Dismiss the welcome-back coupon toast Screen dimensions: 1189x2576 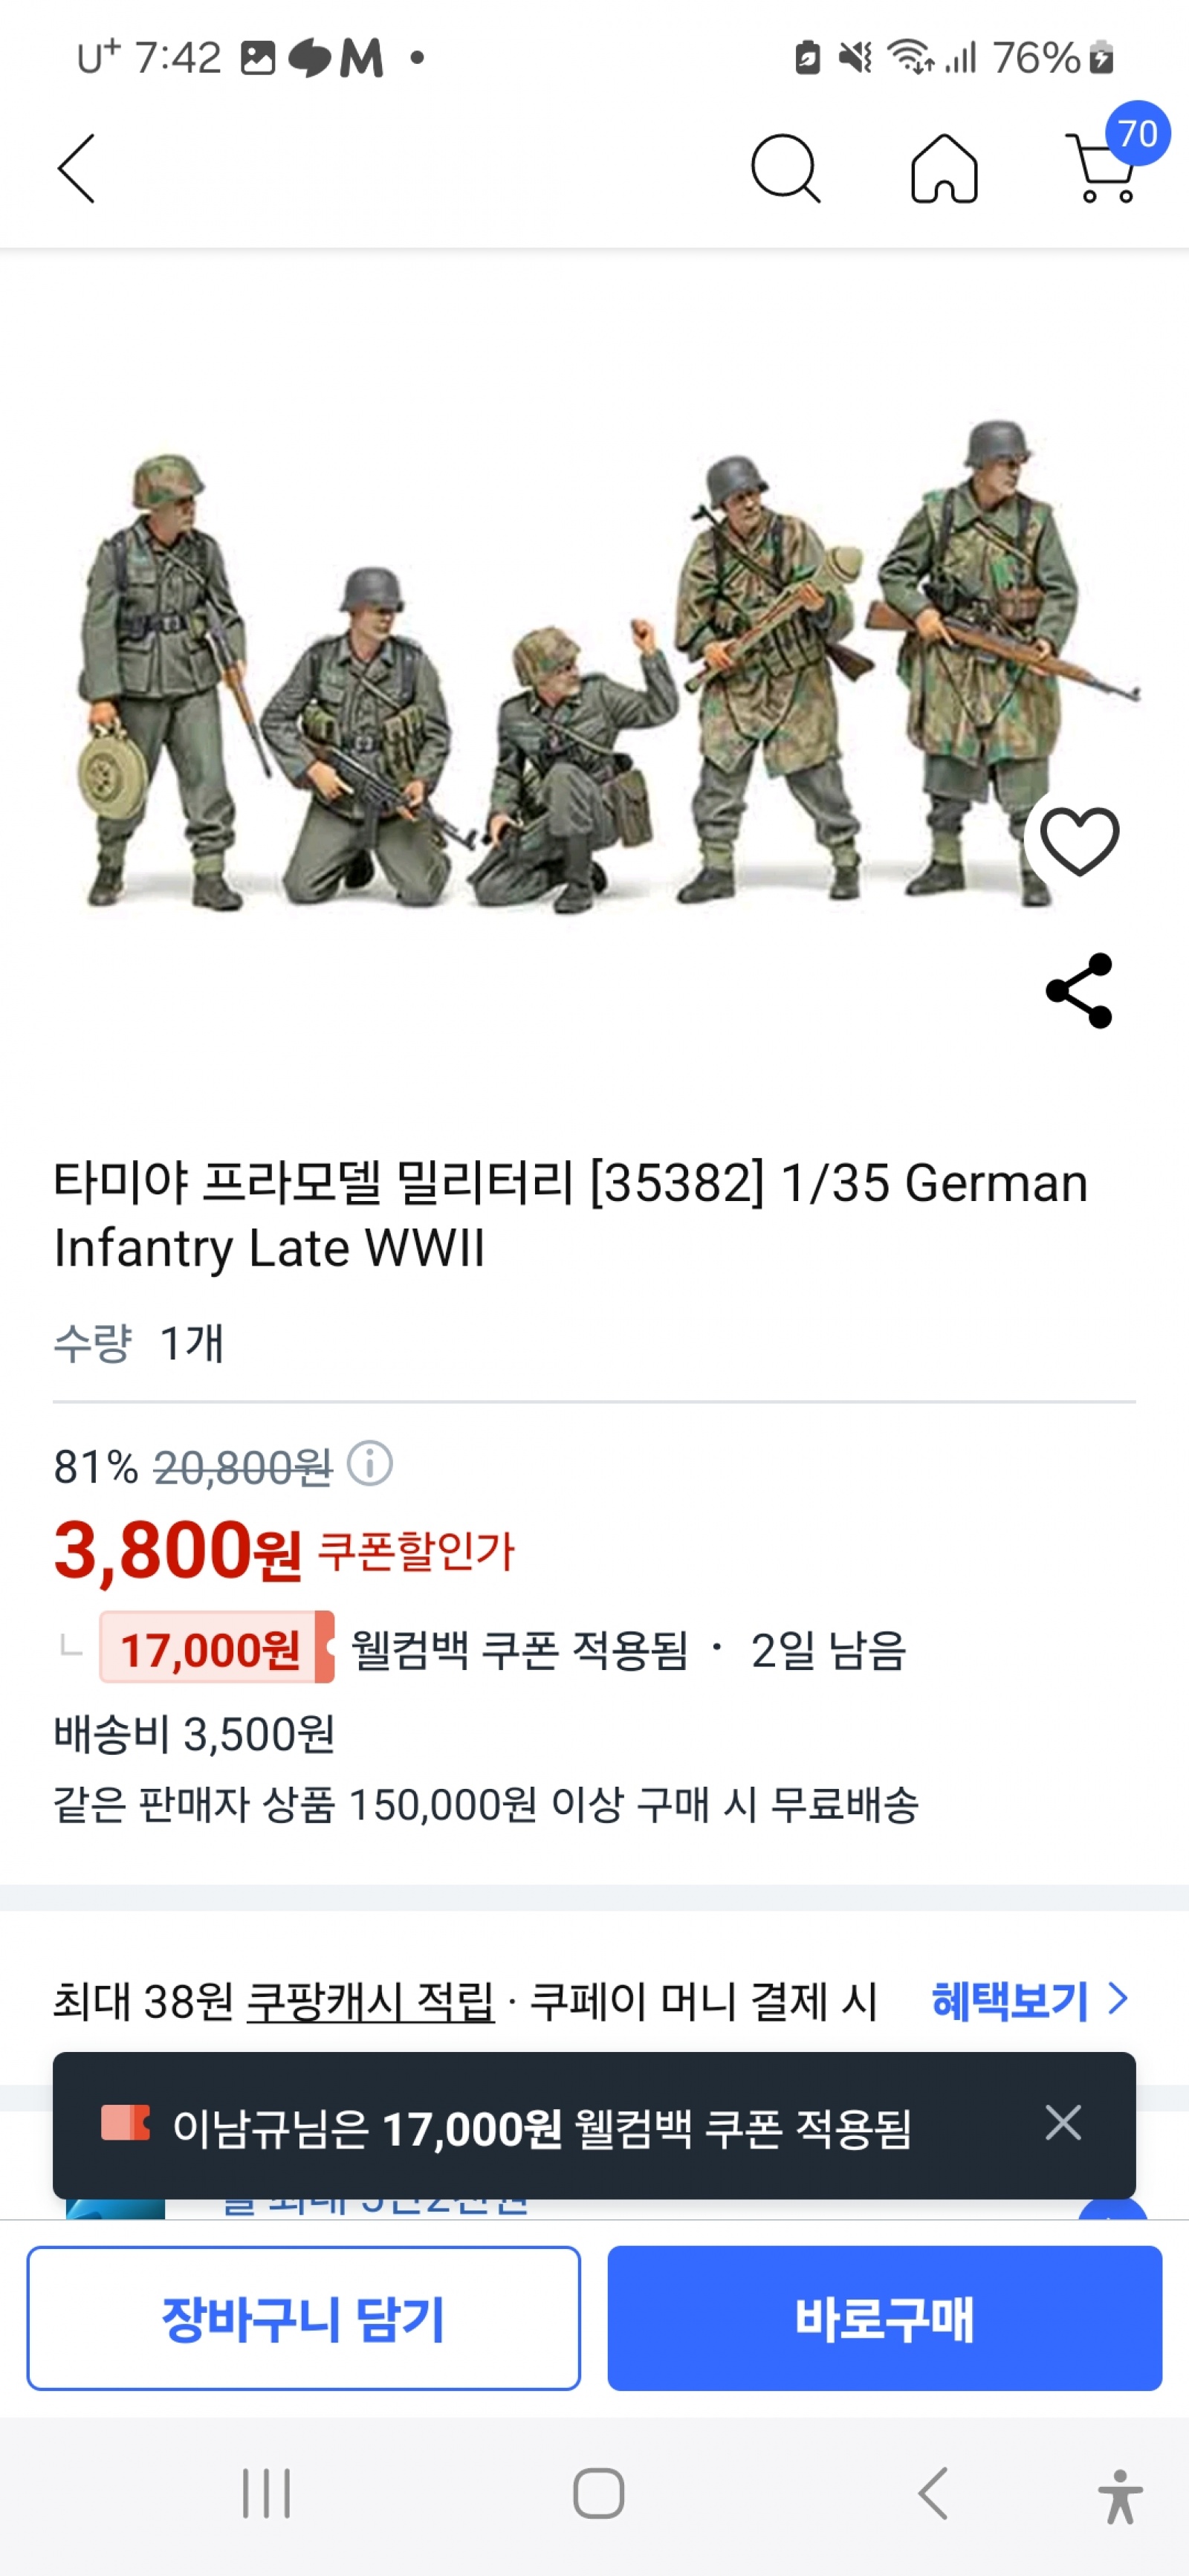tap(1062, 2122)
